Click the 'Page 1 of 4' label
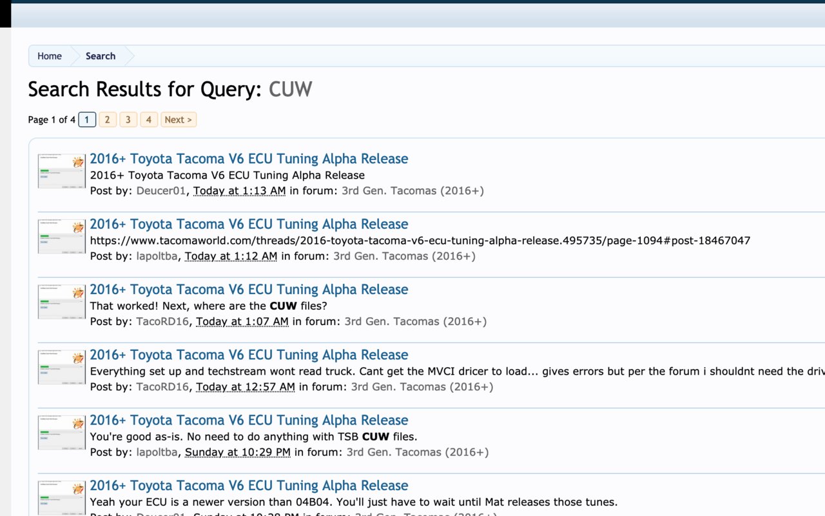 point(52,119)
